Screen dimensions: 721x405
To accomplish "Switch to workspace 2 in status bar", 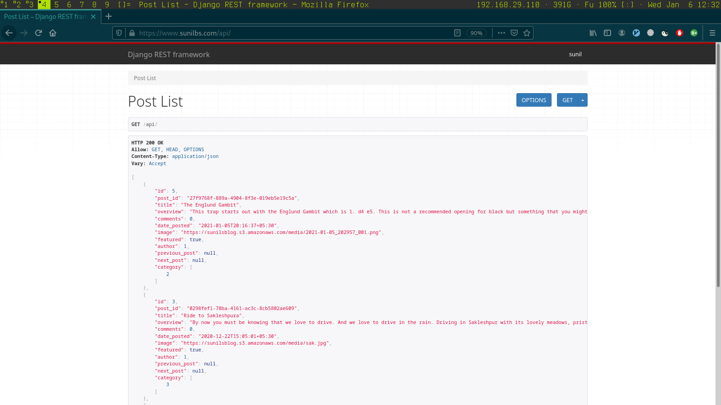I will (x=18, y=4).
